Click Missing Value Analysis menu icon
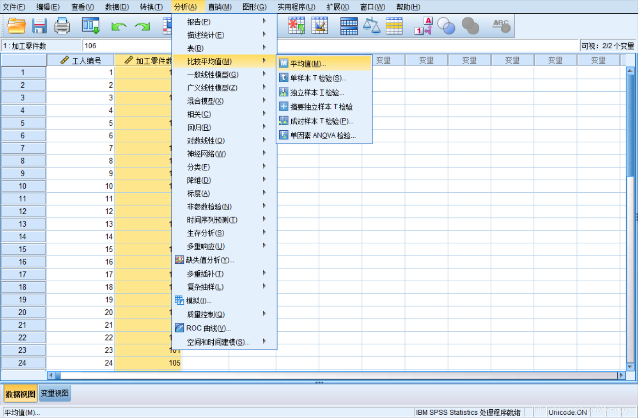Viewport: 638px width, 418px height. click(x=179, y=260)
